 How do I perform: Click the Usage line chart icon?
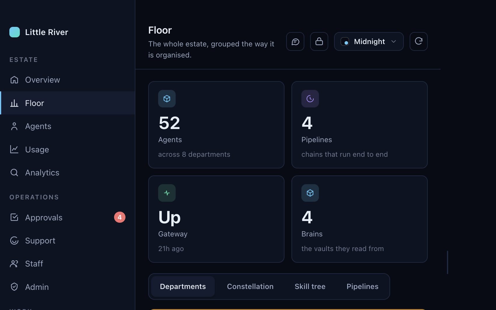pyautogui.click(x=14, y=149)
